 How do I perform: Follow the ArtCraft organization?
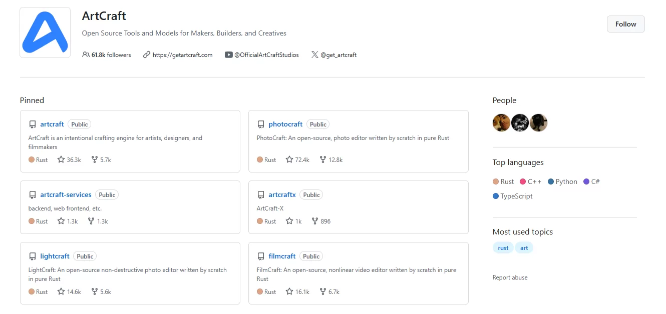pyautogui.click(x=625, y=24)
